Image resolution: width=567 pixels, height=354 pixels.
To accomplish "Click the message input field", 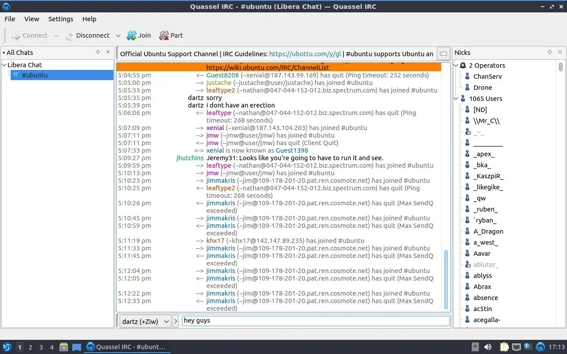I will [x=316, y=321].
